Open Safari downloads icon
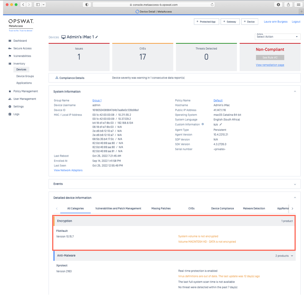The height and width of the screenshot is (300, 304). point(278,5)
